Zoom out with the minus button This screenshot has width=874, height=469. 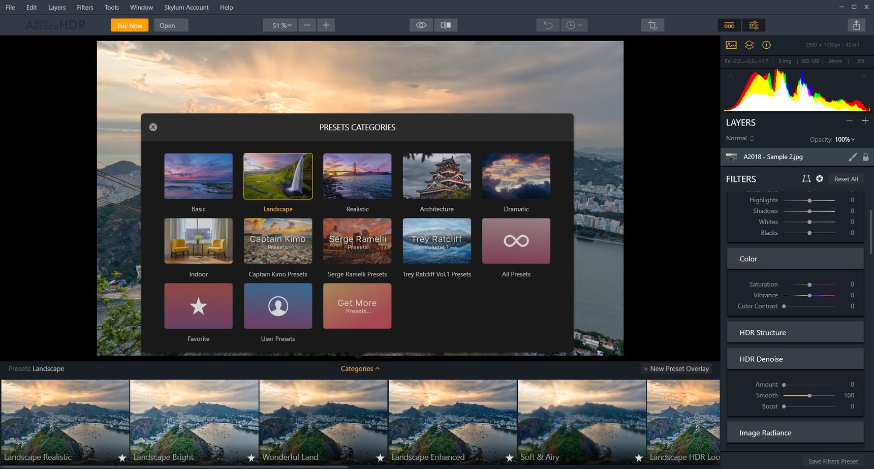point(307,25)
